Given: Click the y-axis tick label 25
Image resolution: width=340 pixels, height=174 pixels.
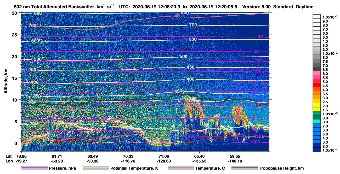Looking at the screenshot, I should tap(15, 35).
